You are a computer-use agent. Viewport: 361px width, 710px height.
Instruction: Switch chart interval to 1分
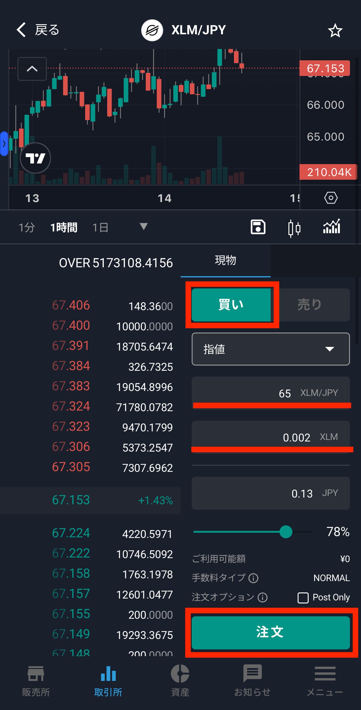tap(27, 227)
